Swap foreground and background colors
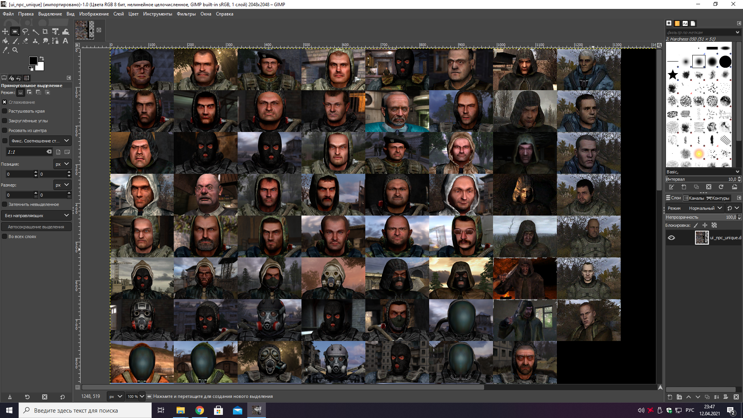 coord(42,58)
